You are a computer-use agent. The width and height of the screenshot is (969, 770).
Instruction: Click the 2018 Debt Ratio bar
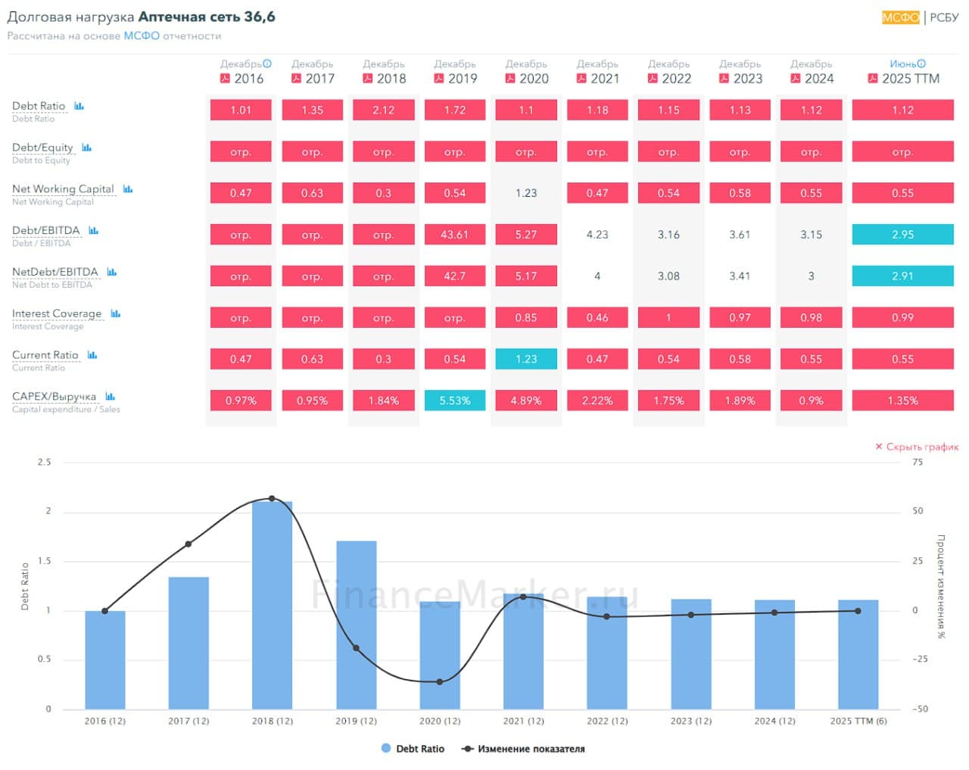(272, 606)
